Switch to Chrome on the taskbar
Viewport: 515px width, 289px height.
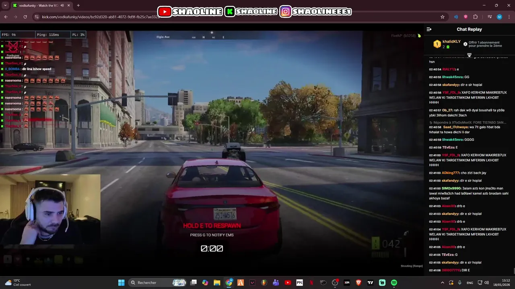[x=229, y=283]
